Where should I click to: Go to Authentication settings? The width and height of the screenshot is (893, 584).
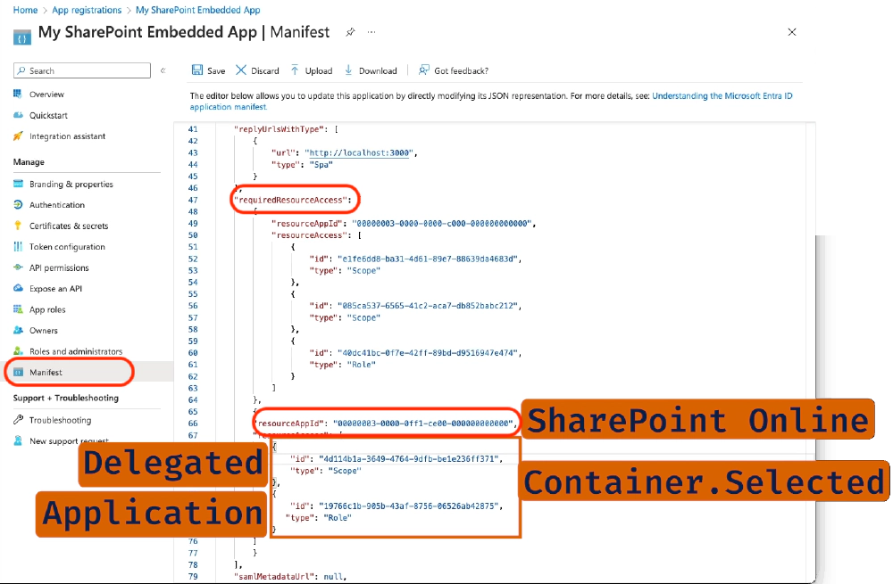pos(57,205)
